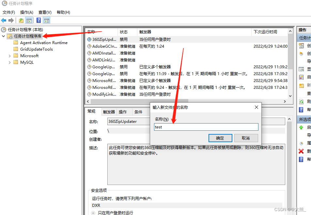Click the name input field containing test
The image size is (311, 215).
(x=206, y=127)
